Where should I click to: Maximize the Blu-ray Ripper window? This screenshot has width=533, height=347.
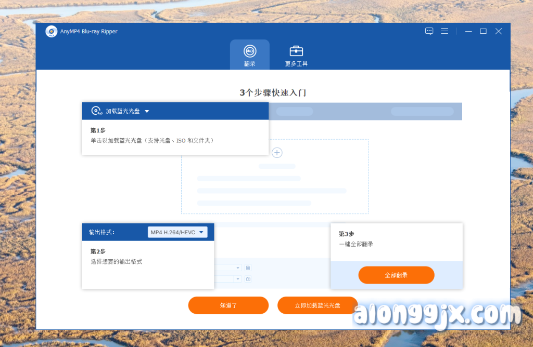[x=483, y=31]
